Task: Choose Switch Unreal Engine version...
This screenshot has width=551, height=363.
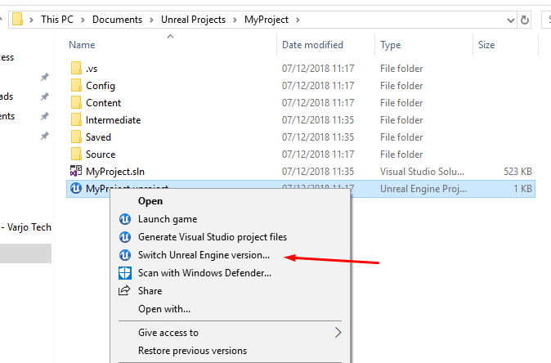Action: coord(204,255)
